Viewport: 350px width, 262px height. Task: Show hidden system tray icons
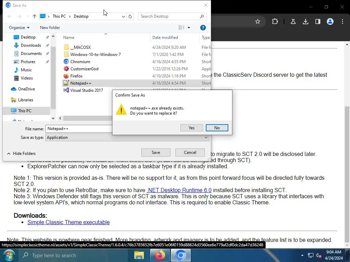[302, 255]
